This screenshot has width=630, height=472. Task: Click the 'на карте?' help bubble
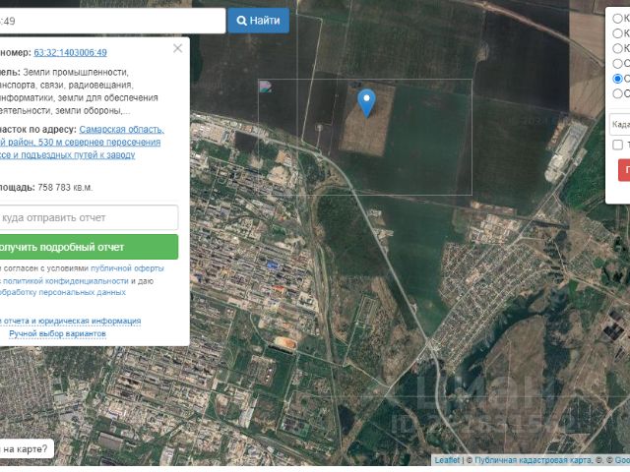click(x=27, y=448)
